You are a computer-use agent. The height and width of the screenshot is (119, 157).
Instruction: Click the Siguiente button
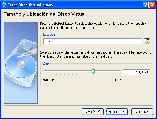(x=117, y=112)
